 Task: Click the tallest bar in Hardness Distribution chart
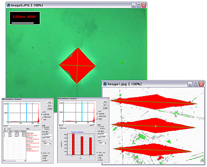[73, 144]
